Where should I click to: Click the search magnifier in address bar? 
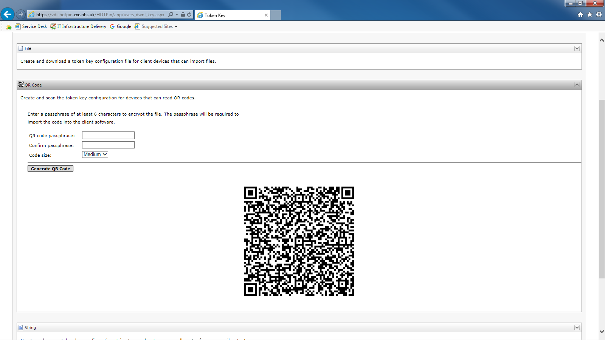coord(171,14)
